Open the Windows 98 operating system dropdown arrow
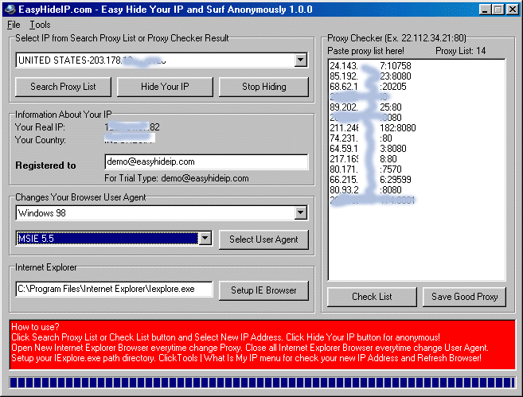The image size is (523, 397). 301,212
